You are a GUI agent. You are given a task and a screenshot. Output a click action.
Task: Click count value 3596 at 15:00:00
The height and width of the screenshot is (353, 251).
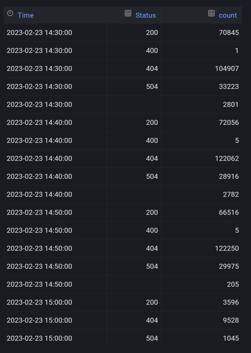point(231,302)
